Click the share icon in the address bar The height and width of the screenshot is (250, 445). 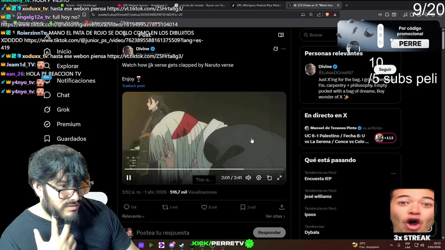click(319, 15)
